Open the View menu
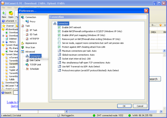 tap(9, 8)
